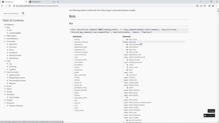Collapse the Commands section in table of contents
The height and width of the screenshot is (123, 219).
pos(5,41)
